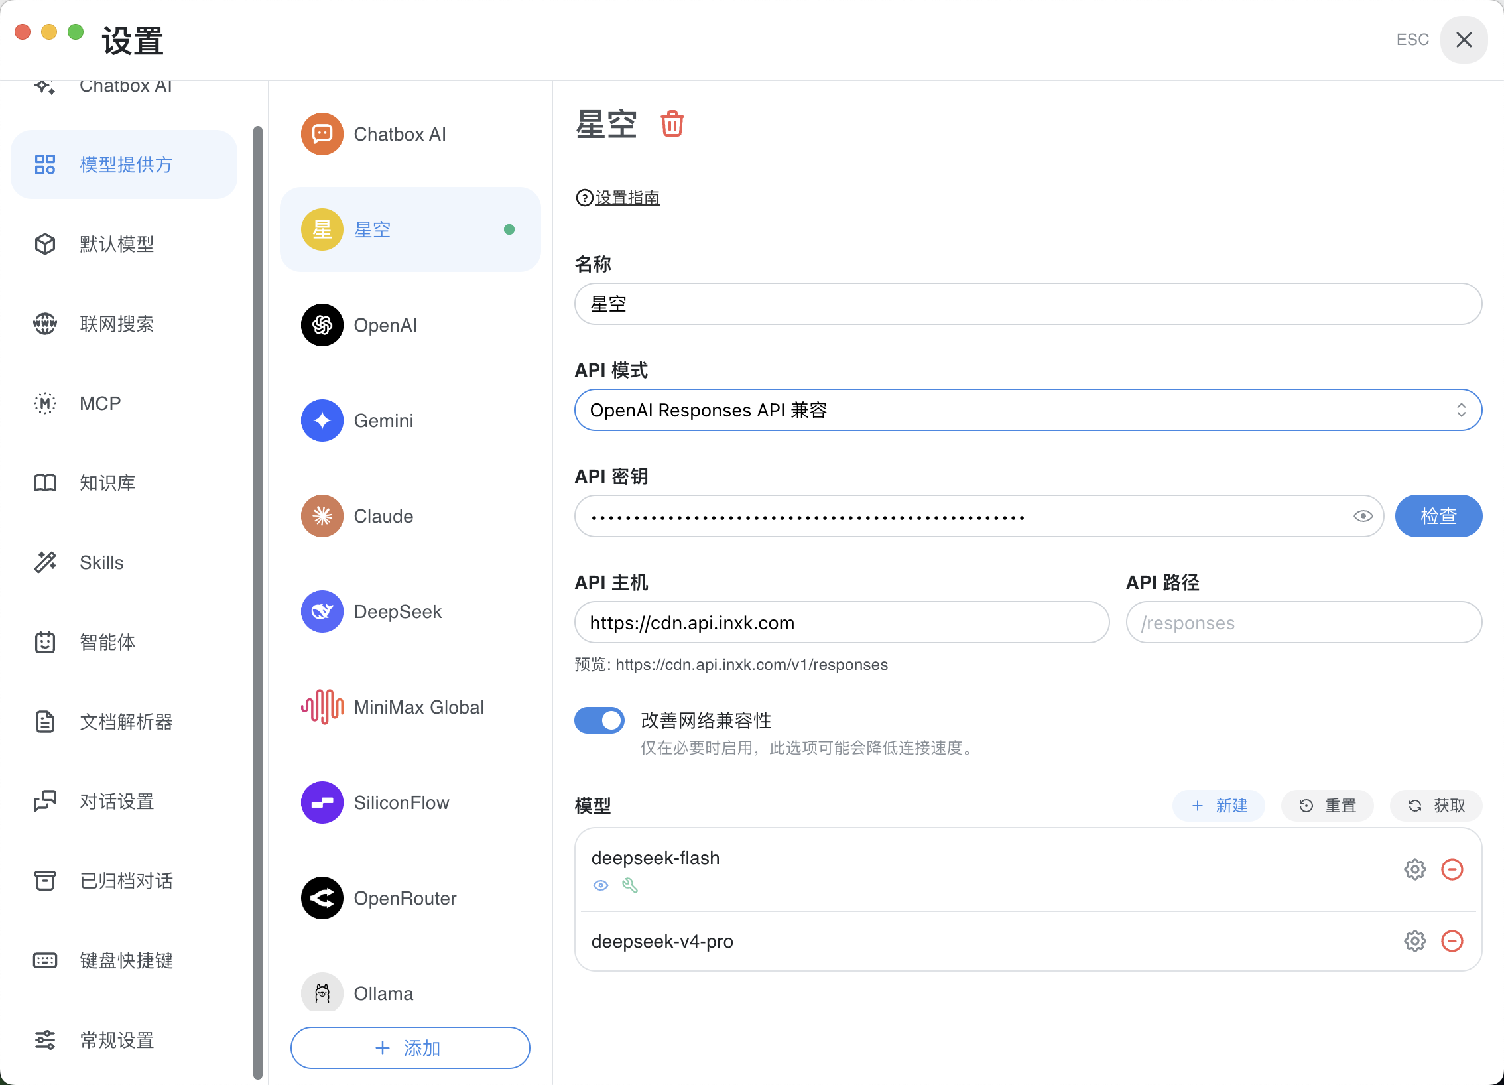Go to Skills settings section
1504x1085 pixels.
124,562
